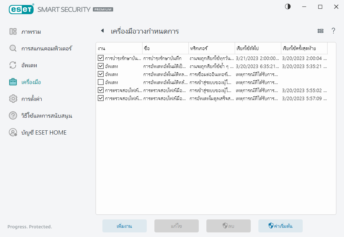Click the เพิ่มงาน (Add task) button

pos(124,226)
